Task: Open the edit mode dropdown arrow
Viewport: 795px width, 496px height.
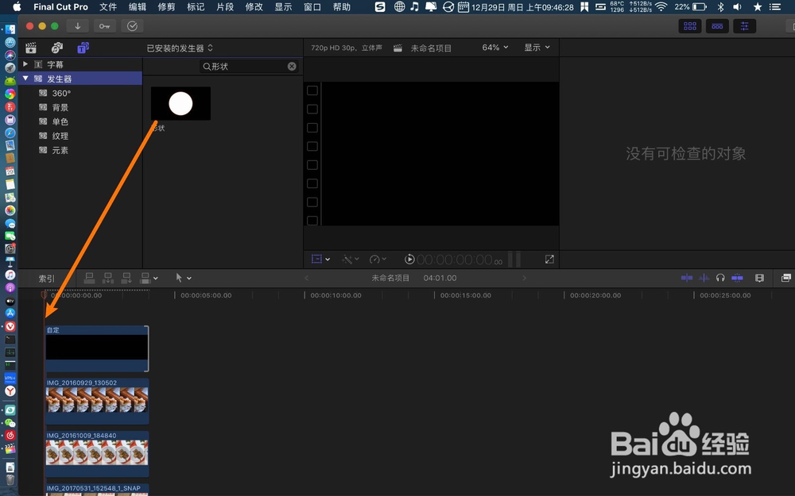Action: point(156,278)
